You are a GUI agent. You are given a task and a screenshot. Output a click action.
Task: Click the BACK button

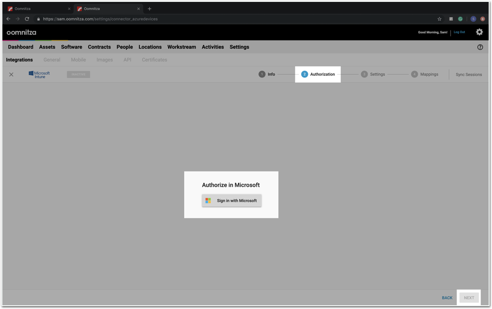click(x=447, y=298)
